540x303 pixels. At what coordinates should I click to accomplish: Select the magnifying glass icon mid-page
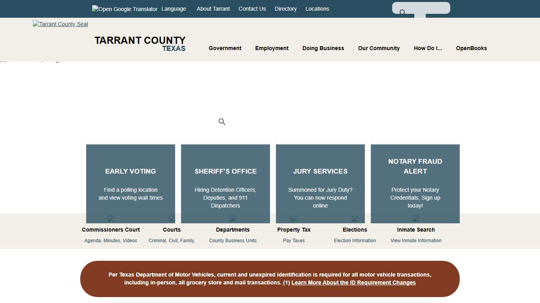[x=222, y=122]
